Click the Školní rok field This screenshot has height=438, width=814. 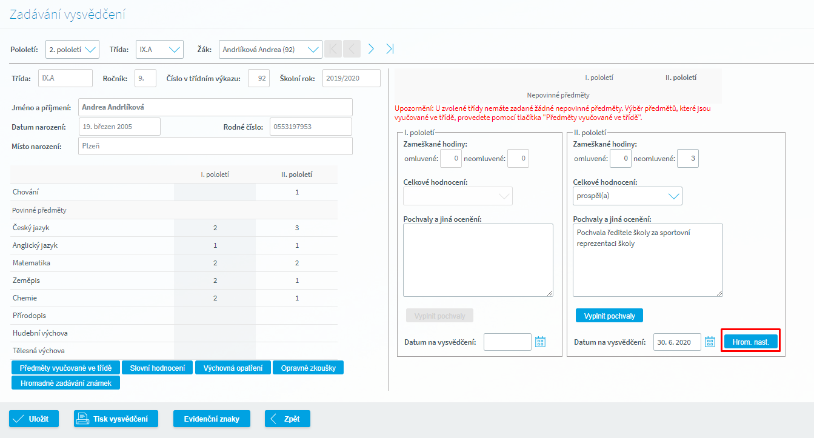pyautogui.click(x=352, y=78)
